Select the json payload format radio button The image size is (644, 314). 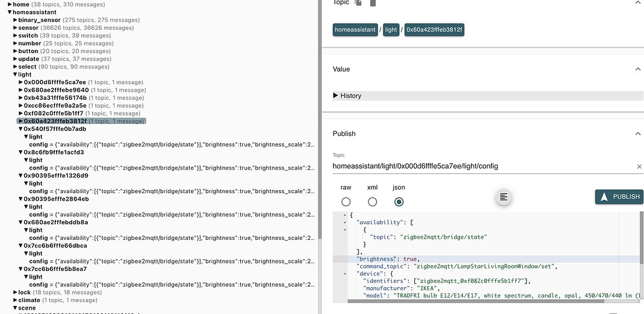(398, 202)
